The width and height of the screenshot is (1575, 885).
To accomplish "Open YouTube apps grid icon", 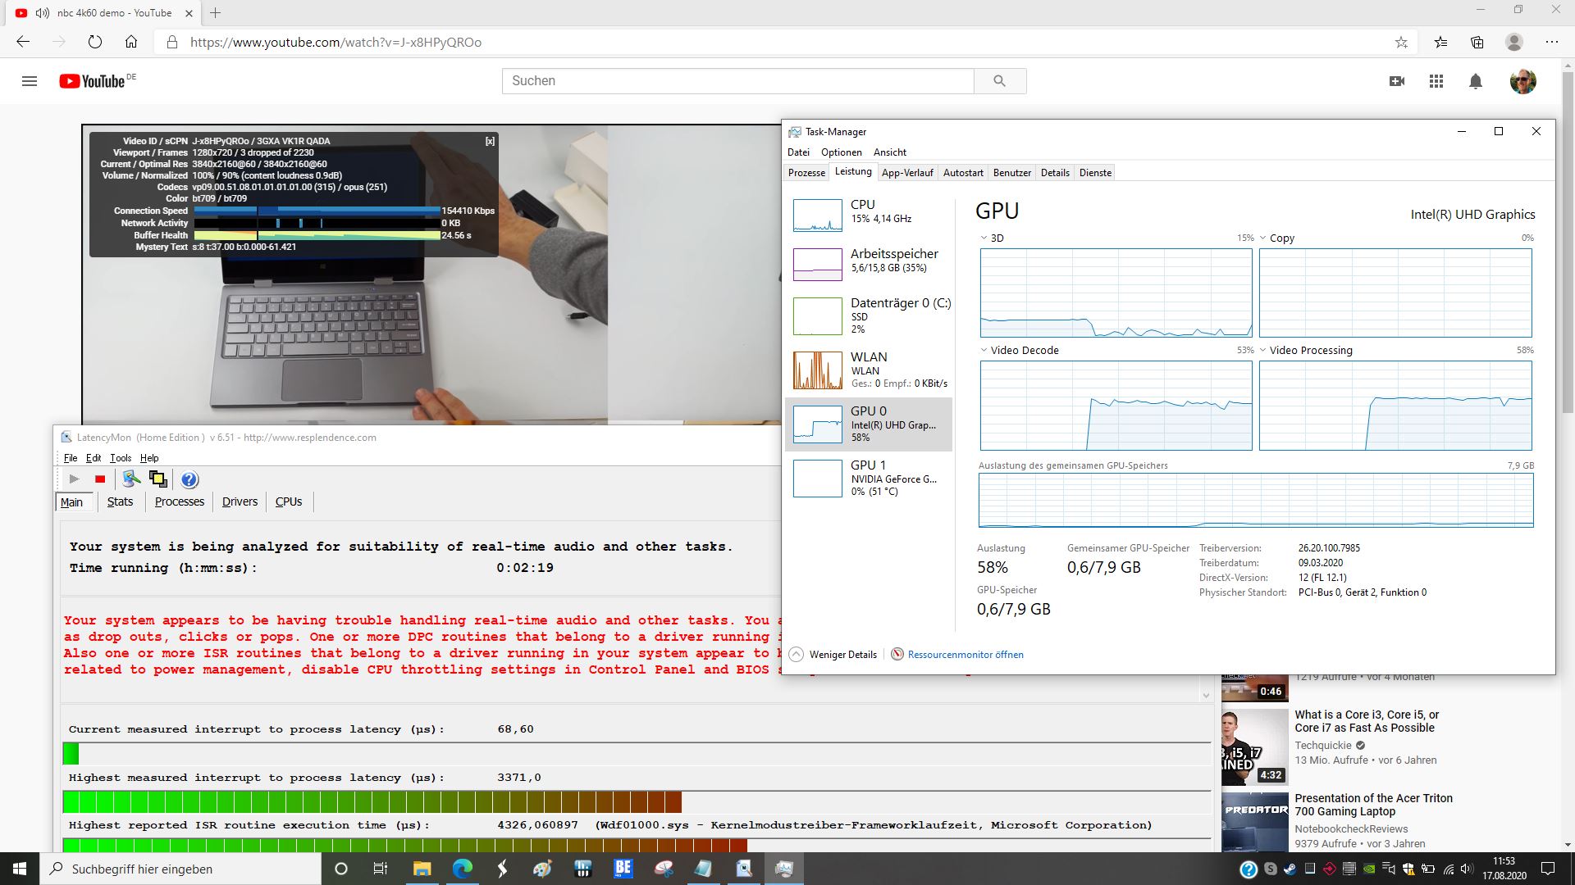I will 1436,81.
